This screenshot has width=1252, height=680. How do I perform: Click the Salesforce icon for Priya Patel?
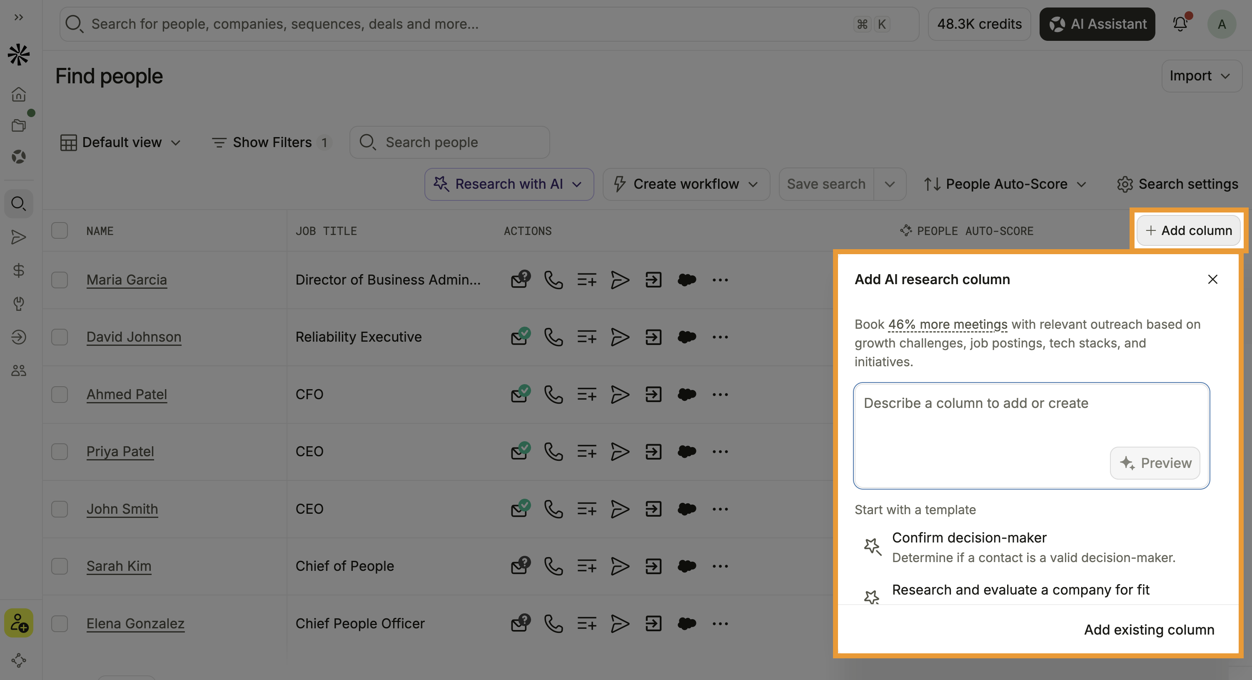[687, 452]
